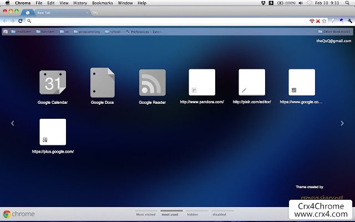Open the History menu
Image resolution: width=355 pixels, height=222 pixels.
point(80,3)
